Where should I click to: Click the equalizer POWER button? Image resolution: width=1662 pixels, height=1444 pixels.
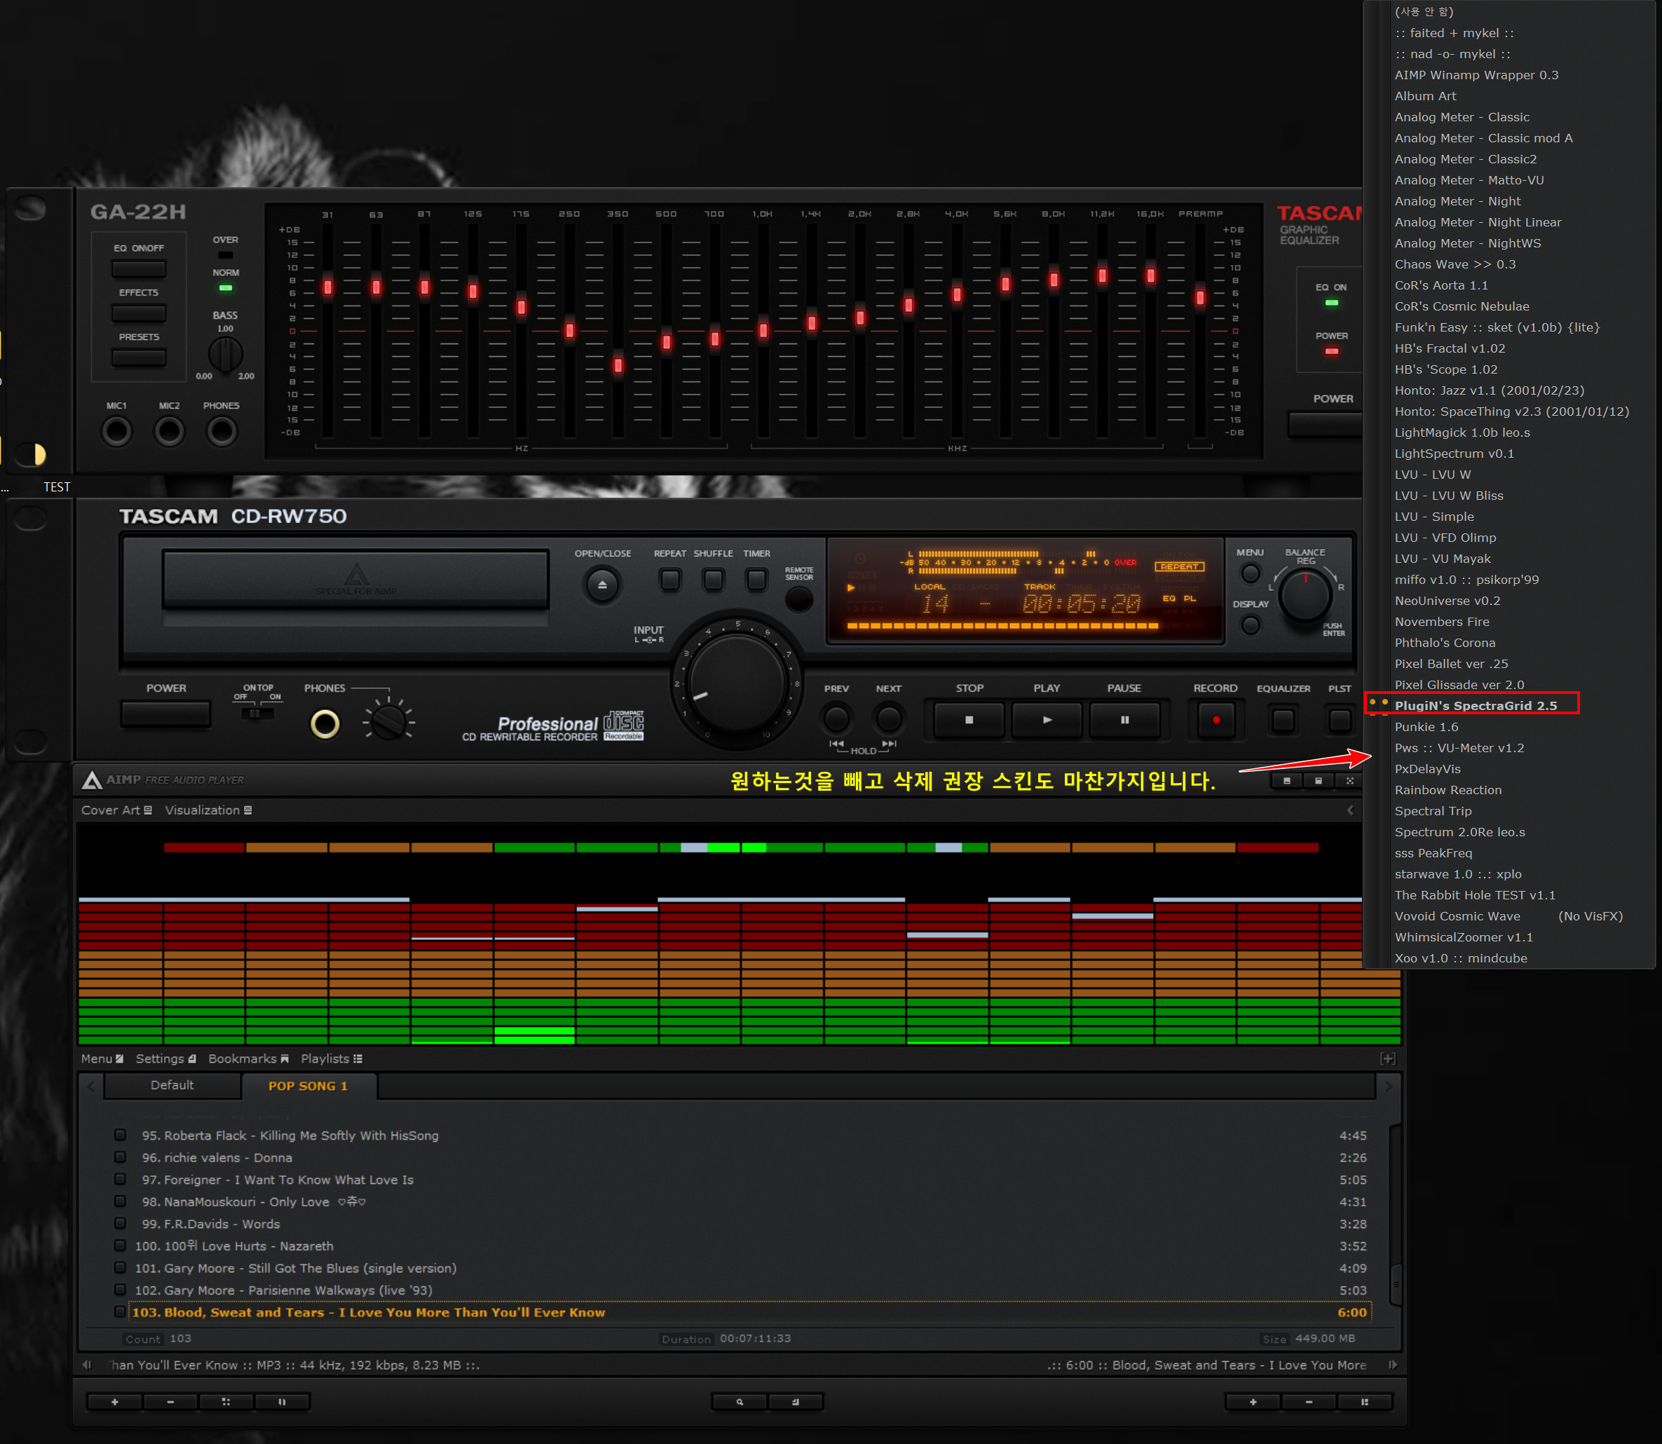pyautogui.click(x=1326, y=425)
